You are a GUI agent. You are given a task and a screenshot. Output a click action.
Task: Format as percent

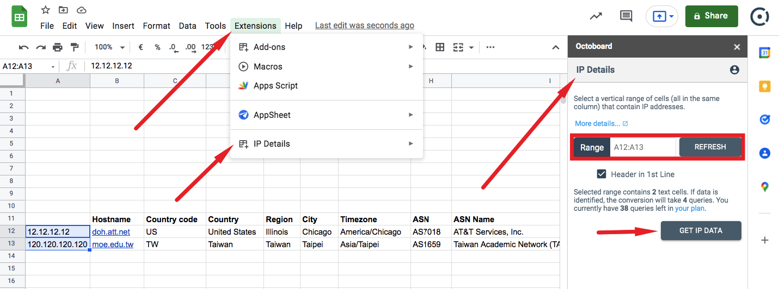(x=157, y=47)
